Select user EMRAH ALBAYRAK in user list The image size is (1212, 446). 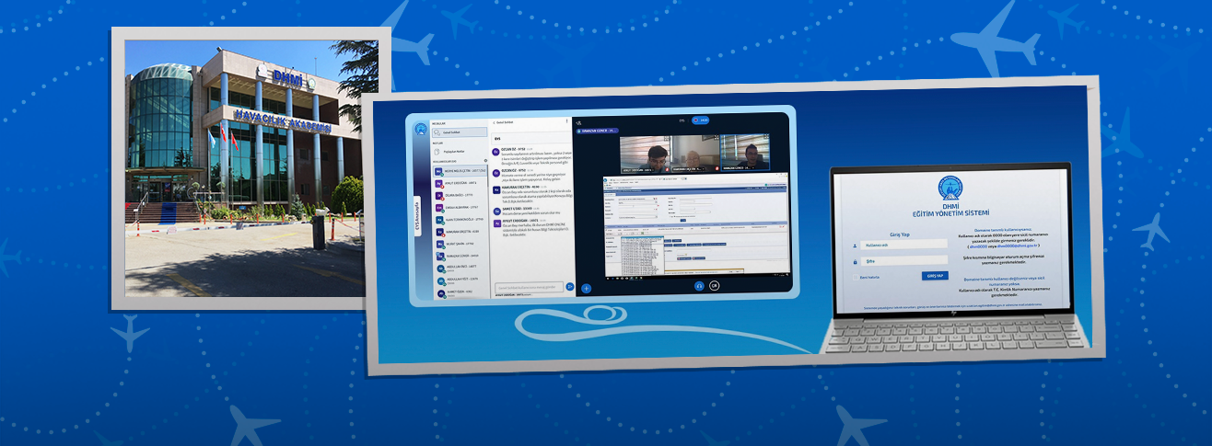pyautogui.click(x=460, y=207)
